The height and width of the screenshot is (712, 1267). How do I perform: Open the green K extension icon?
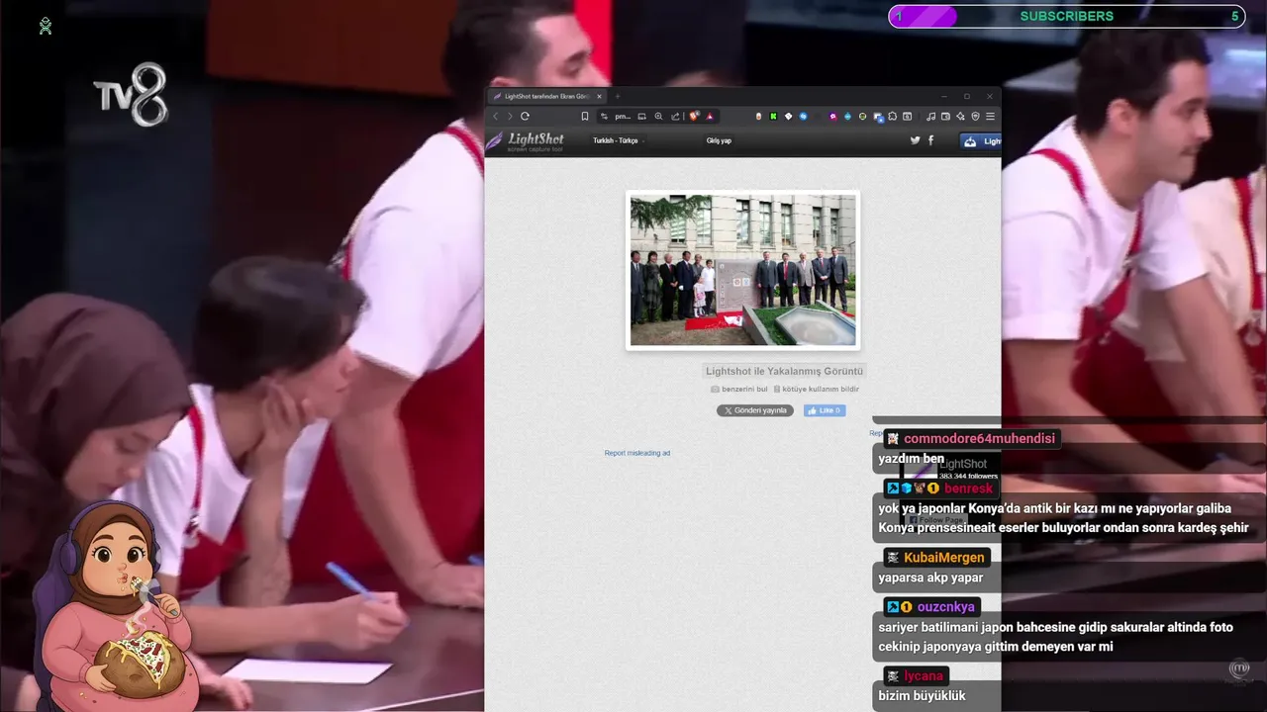pos(773,116)
